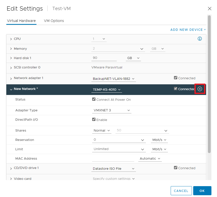Uncheck Connected for Network adapter 1
Image resolution: width=217 pixels, height=197 pixels.
click(x=175, y=78)
